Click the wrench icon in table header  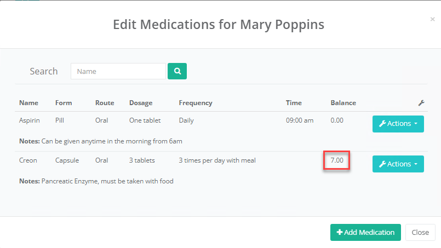pyautogui.click(x=421, y=103)
